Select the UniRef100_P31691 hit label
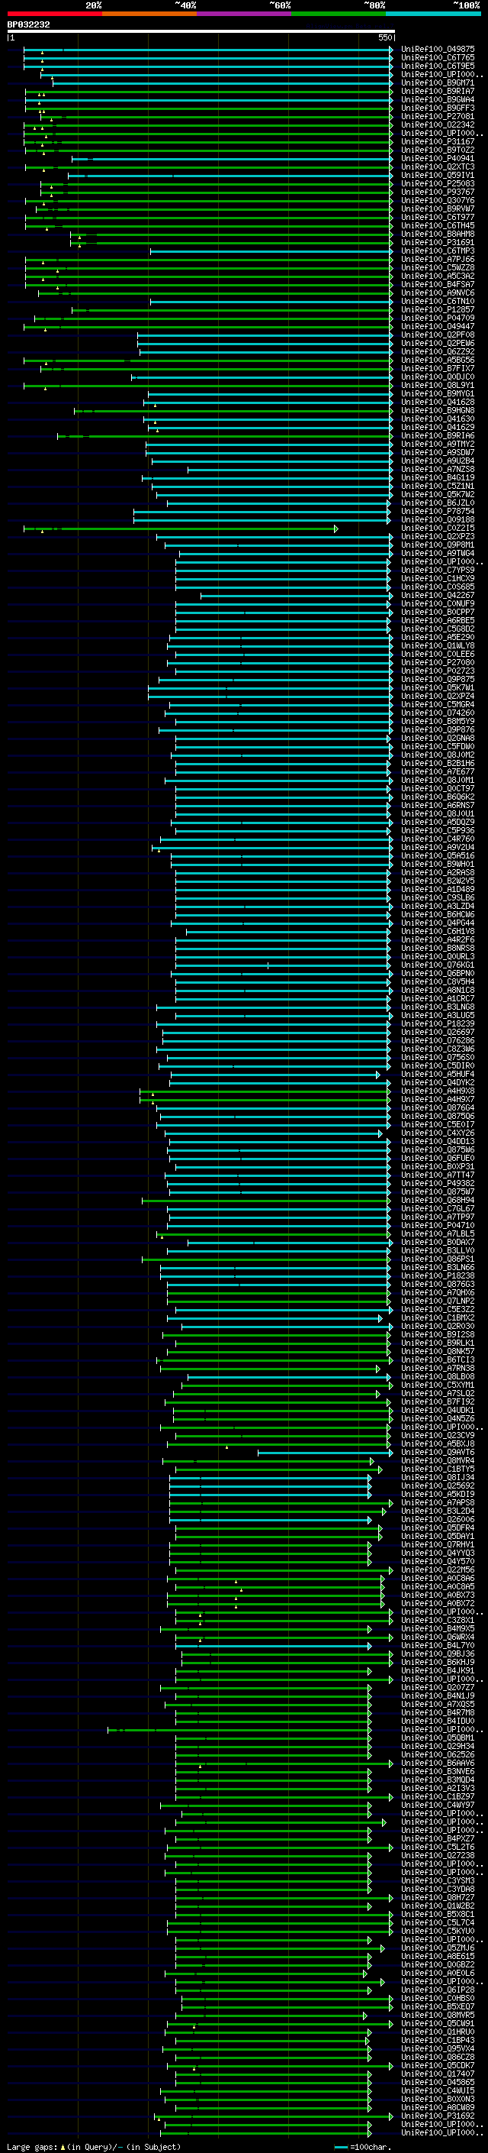 pyautogui.click(x=438, y=242)
